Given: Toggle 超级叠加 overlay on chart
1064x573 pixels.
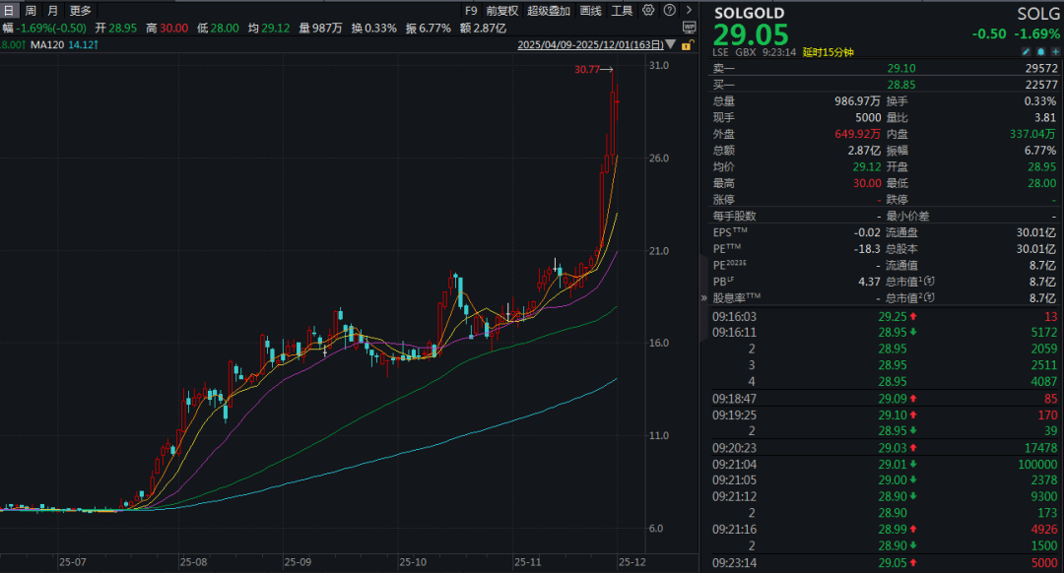Looking at the screenshot, I should point(549,11).
